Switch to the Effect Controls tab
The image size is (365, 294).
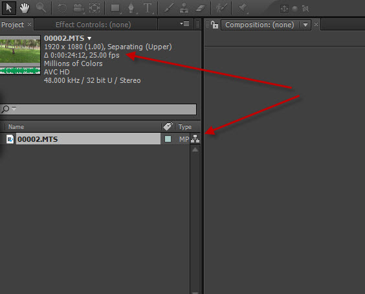[93, 25]
